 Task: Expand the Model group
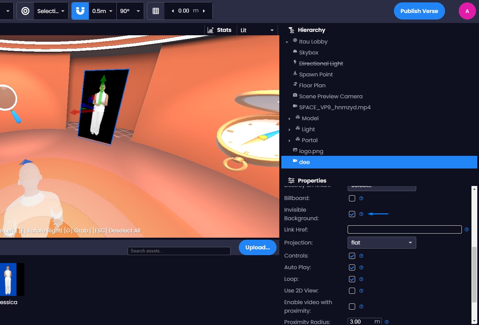point(289,119)
